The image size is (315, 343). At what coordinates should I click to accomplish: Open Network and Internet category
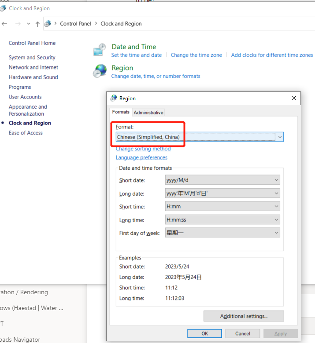coord(33,67)
